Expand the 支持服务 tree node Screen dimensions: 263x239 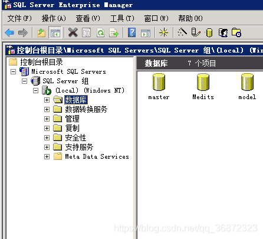point(47,147)
